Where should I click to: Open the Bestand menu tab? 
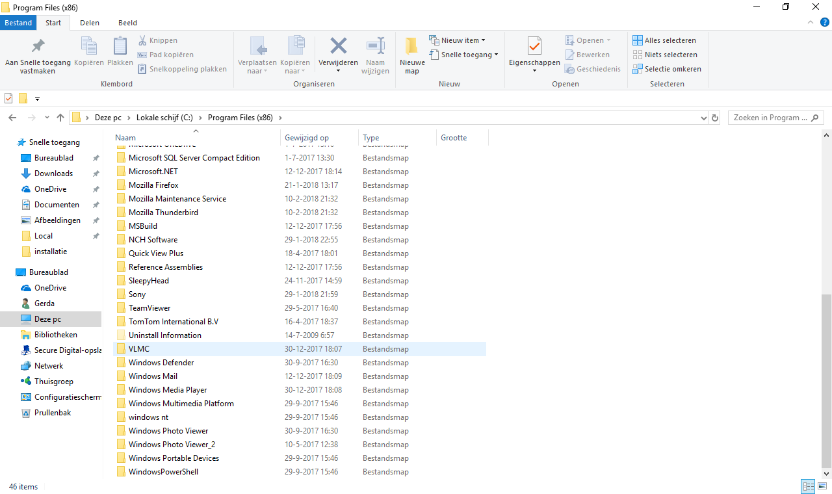click(x=18, y=23)
